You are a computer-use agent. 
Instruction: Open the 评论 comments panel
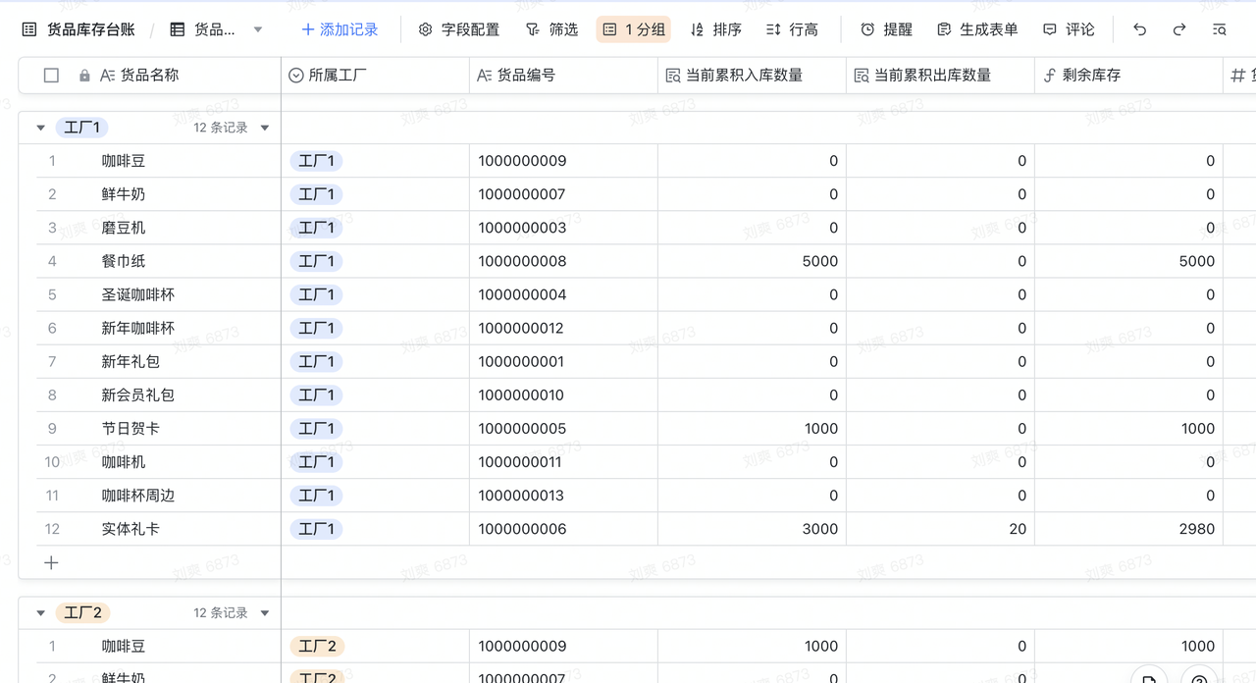1069,29
